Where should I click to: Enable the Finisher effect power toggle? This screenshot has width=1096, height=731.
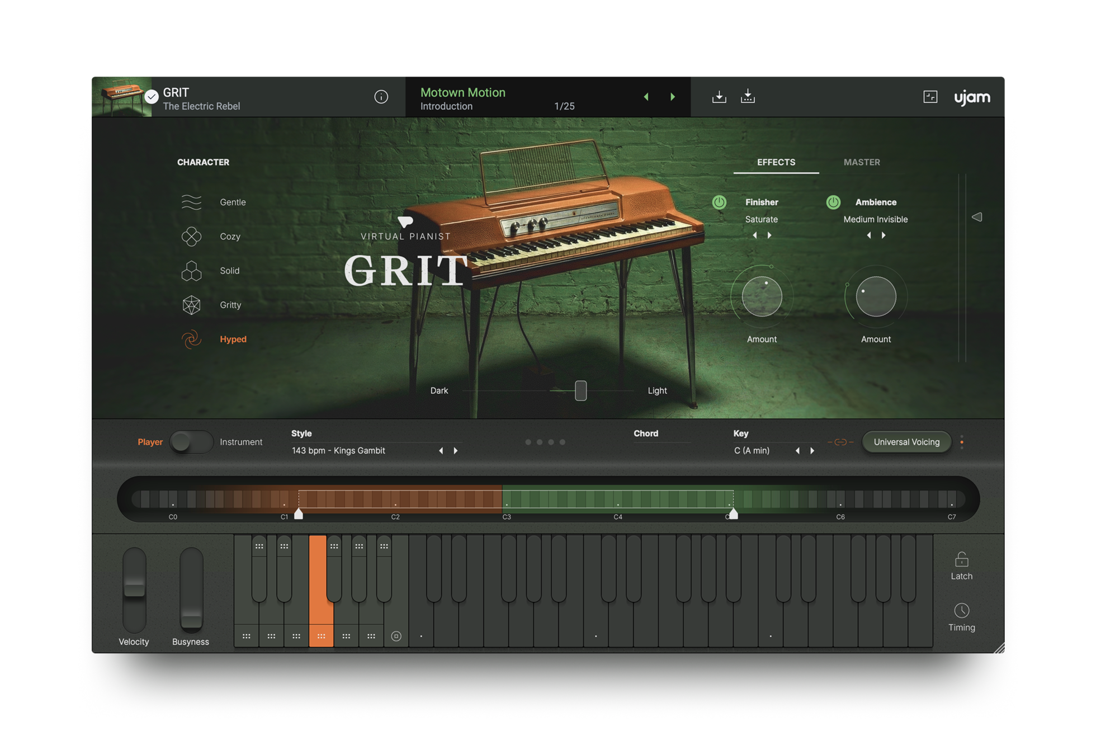point(719,202)
